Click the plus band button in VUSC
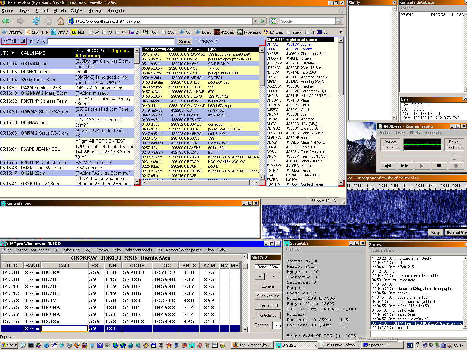 (x=260, y=276)
